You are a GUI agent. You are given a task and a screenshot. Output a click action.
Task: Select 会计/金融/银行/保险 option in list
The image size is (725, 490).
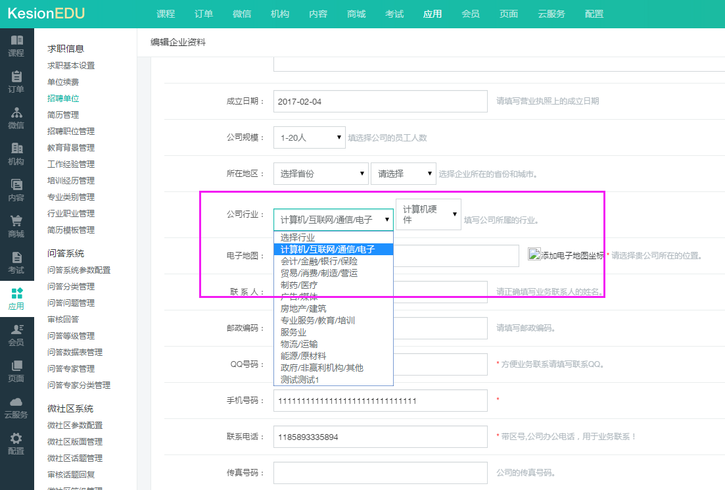tap(319, 261)
